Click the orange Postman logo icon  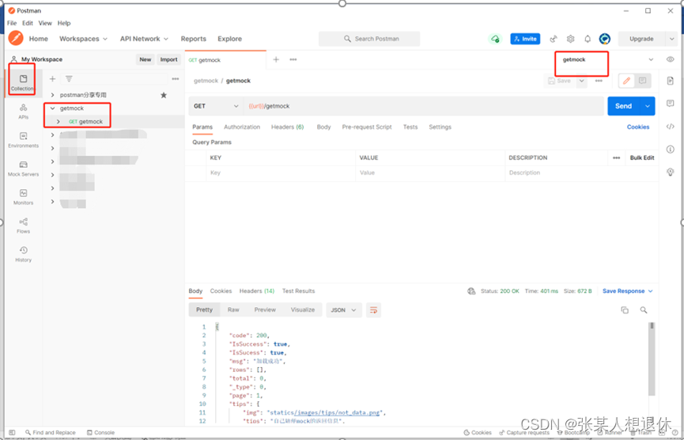tap(16, 39)
